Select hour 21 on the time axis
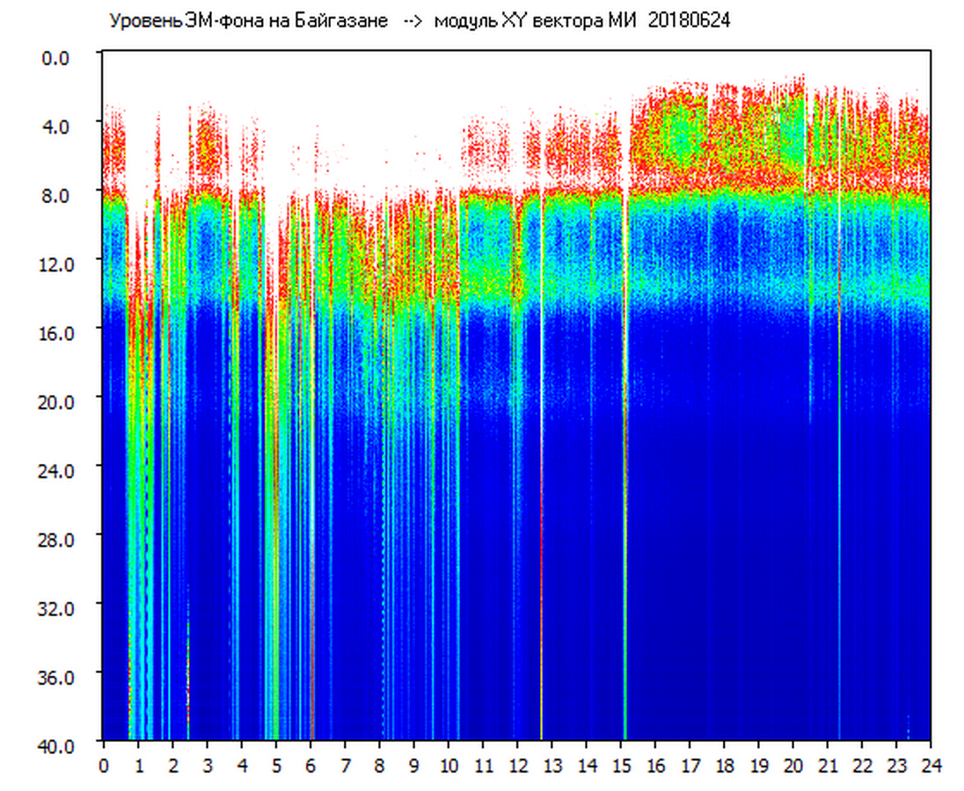This screenshot has width=964, height=791. (x=828, y=766)
